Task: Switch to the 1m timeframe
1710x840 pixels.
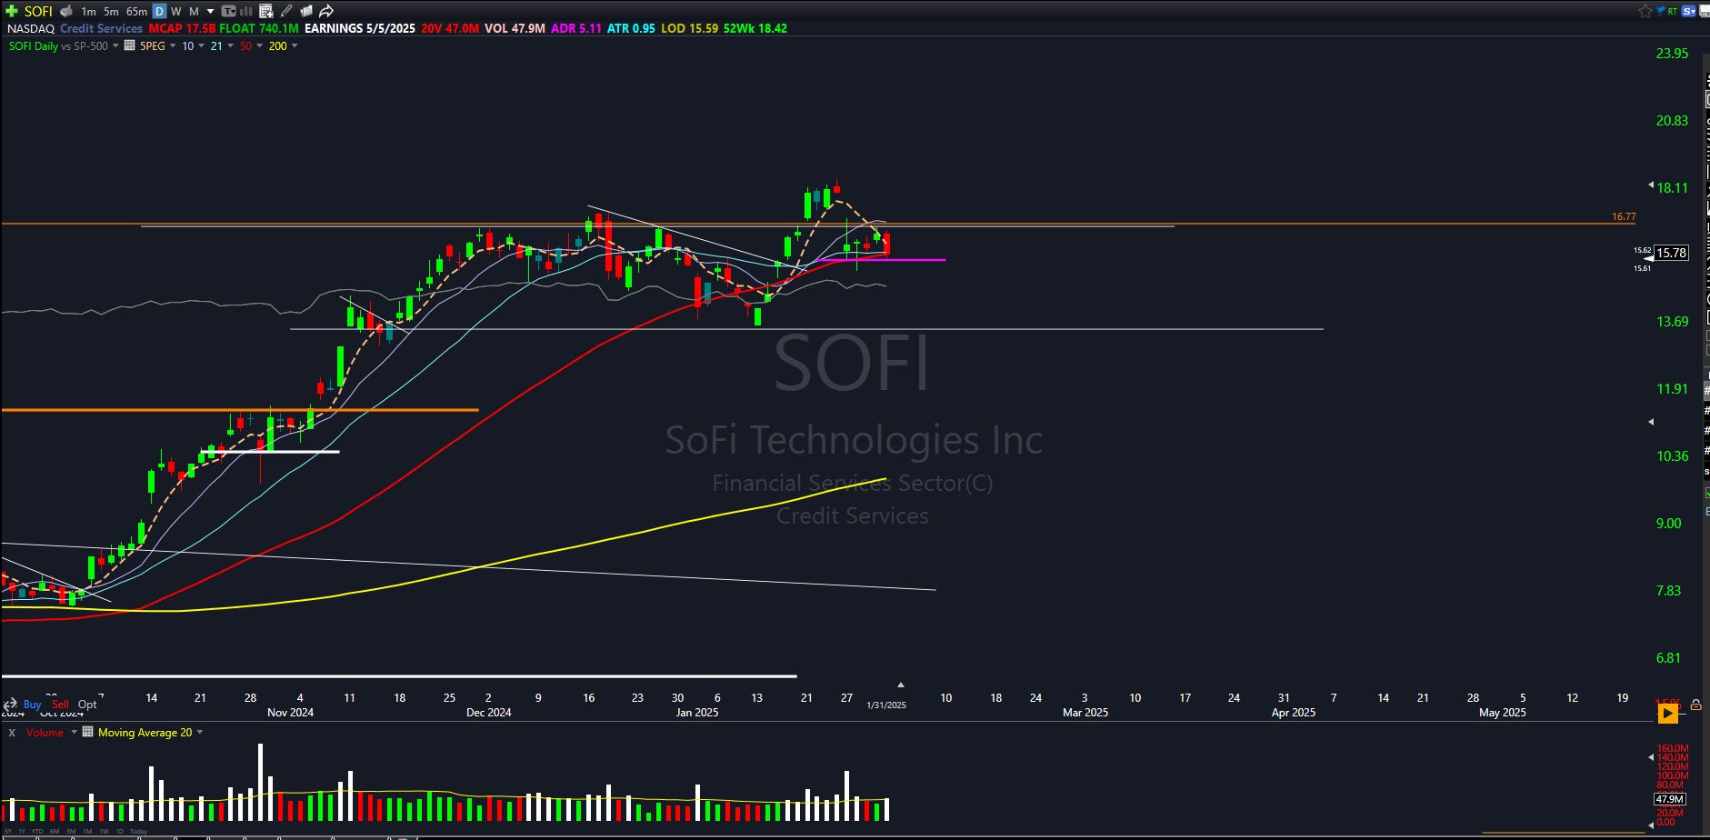Action: click(88, 11)
